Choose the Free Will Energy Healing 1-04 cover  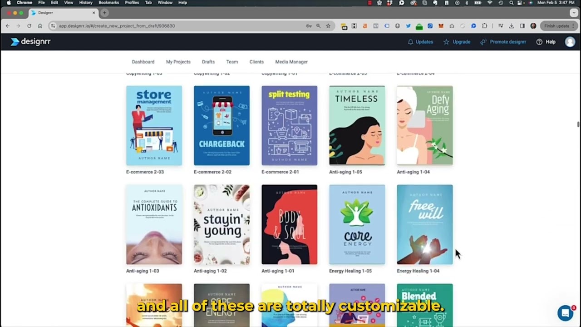coord(424,224)
